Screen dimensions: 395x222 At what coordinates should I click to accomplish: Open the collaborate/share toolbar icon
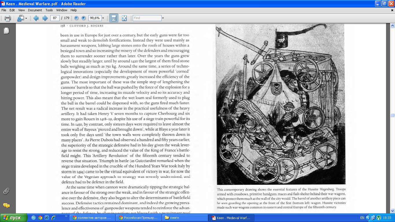(x=20, y=18)
